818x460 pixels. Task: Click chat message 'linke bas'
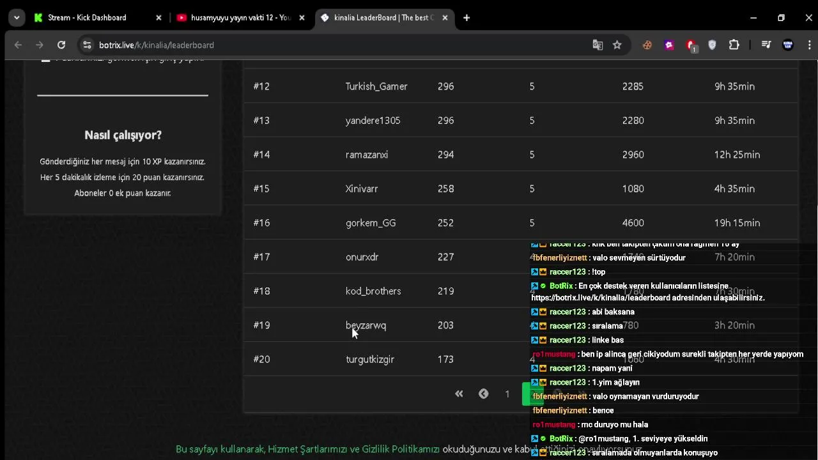click(608, 340)
